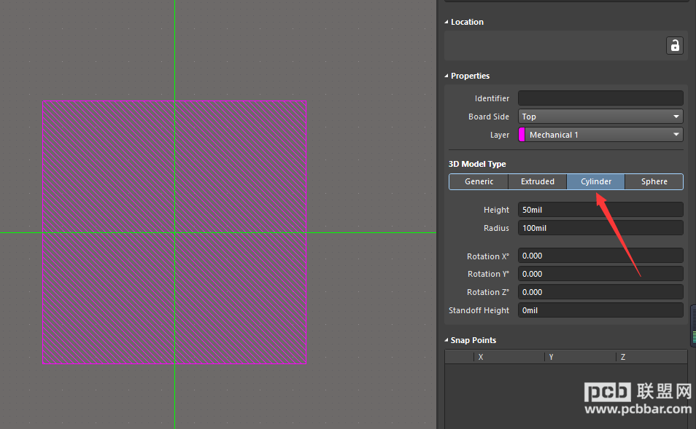Click the magenta Mechanical 1 color swatch
This screenshot has width=696, height=429.
pos(522,135)
